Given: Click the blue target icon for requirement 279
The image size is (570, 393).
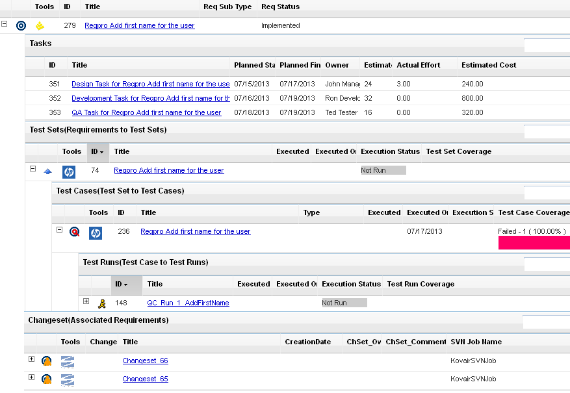Looking at the screenshot, I should coord(21,26).
